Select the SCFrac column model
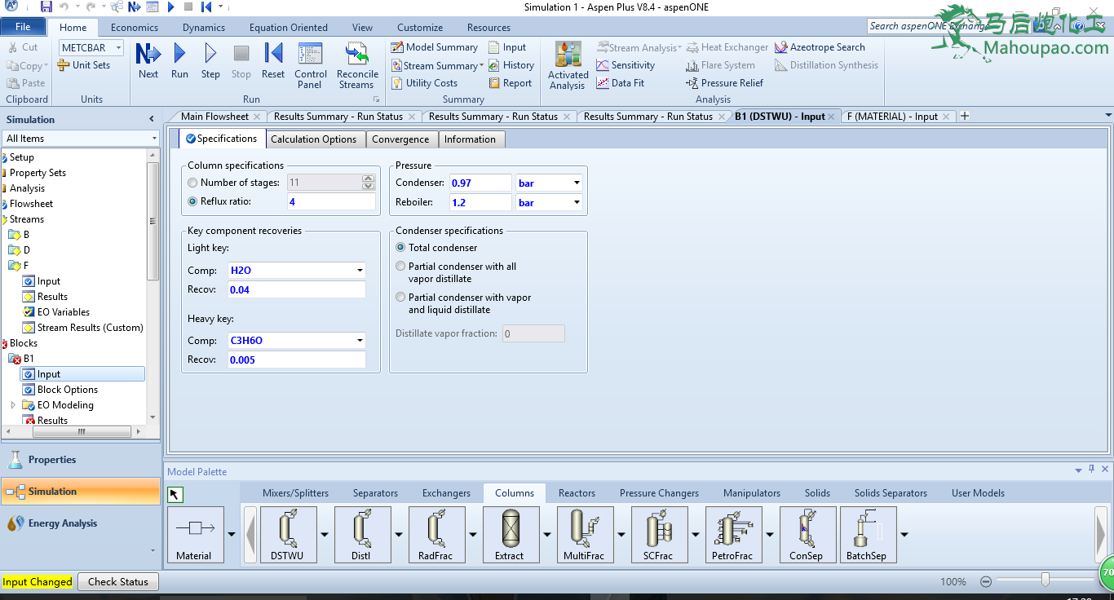This screenshot has width=1114, height=600. pyautogui.click(x=658, y=535)
